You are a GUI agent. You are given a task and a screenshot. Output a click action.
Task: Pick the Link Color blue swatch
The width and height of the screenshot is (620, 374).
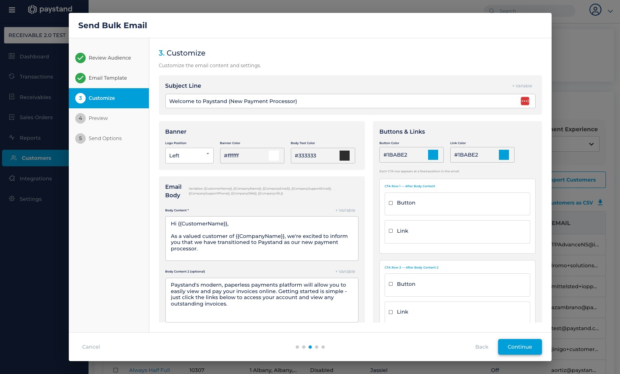[504, 155]
